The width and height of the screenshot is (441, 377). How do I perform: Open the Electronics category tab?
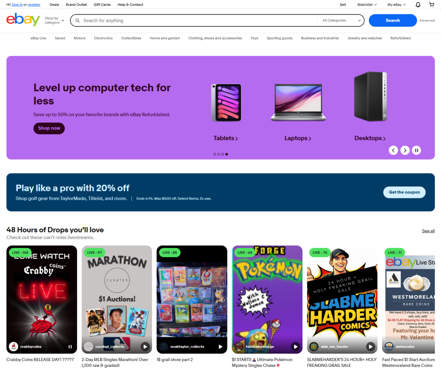click(x=103, y=38)
